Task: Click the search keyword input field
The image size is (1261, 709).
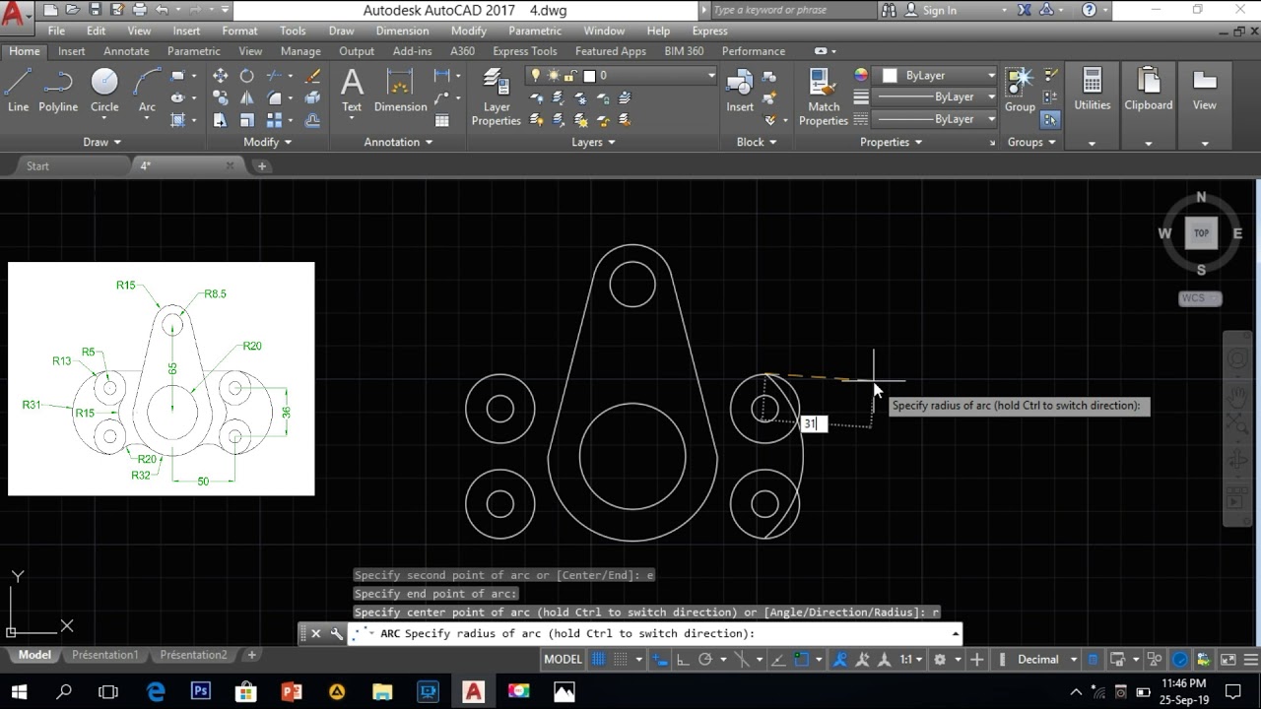Action: 788,10
